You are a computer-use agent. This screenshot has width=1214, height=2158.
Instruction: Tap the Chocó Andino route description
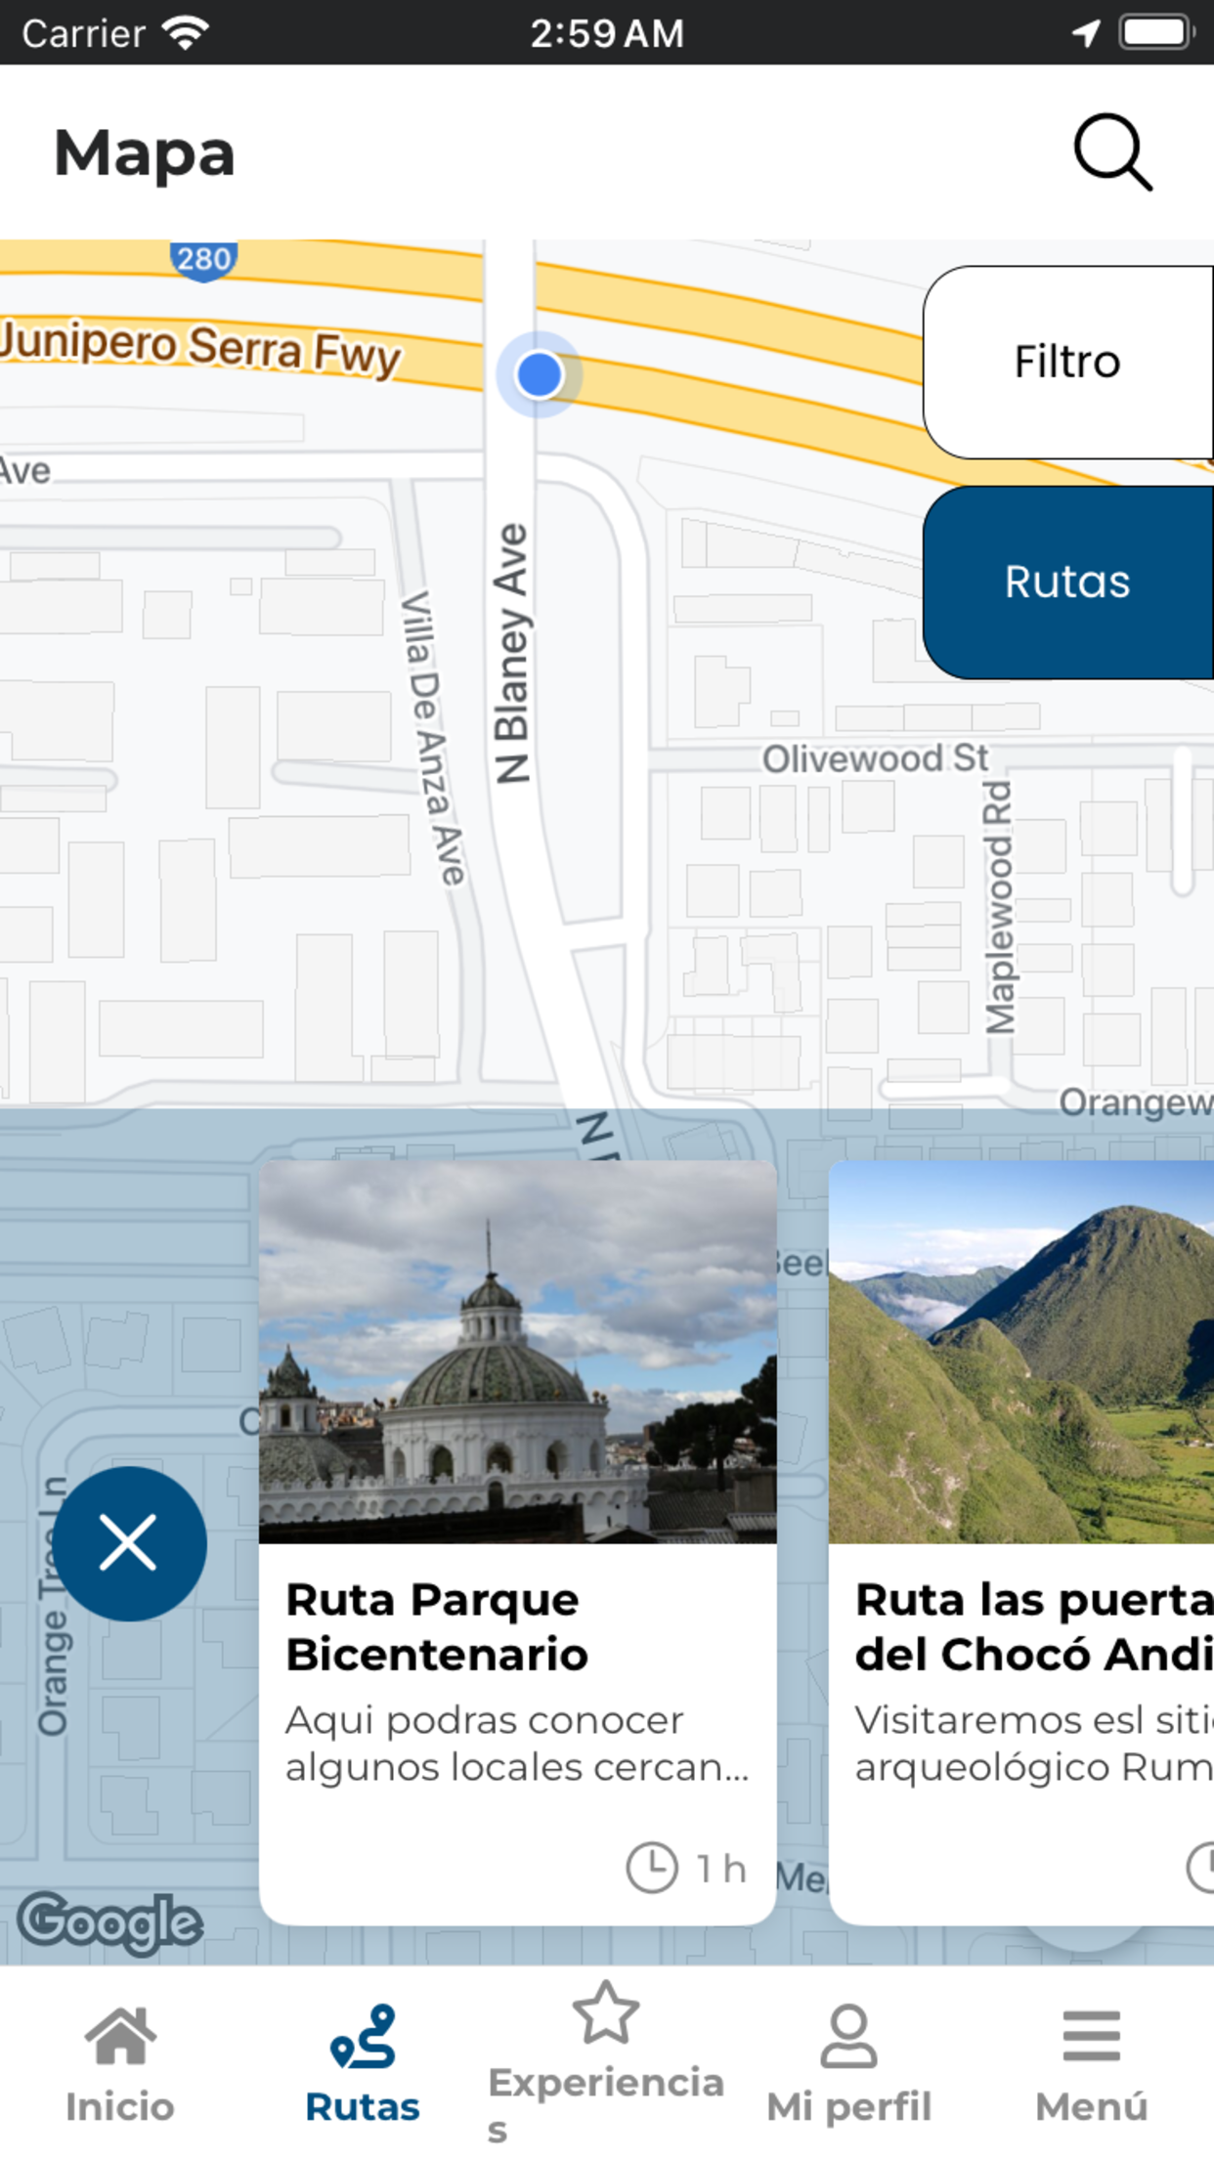coord(1034,1743)
